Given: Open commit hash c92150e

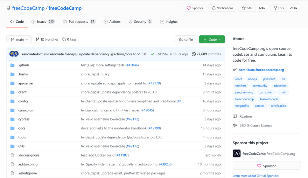Looking at the screenshot, I should click(162, 54).
